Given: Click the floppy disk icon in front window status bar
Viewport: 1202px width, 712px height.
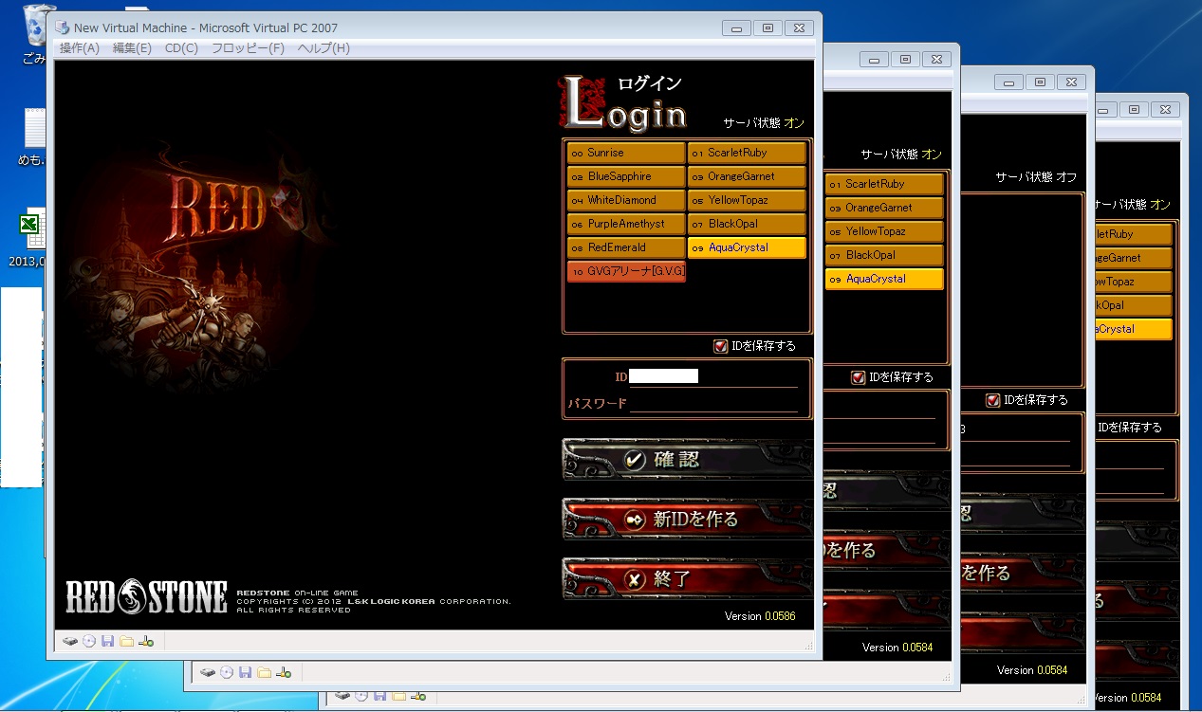Looking at the screenshot, I should pyautogui.click(x=108, y=641).
